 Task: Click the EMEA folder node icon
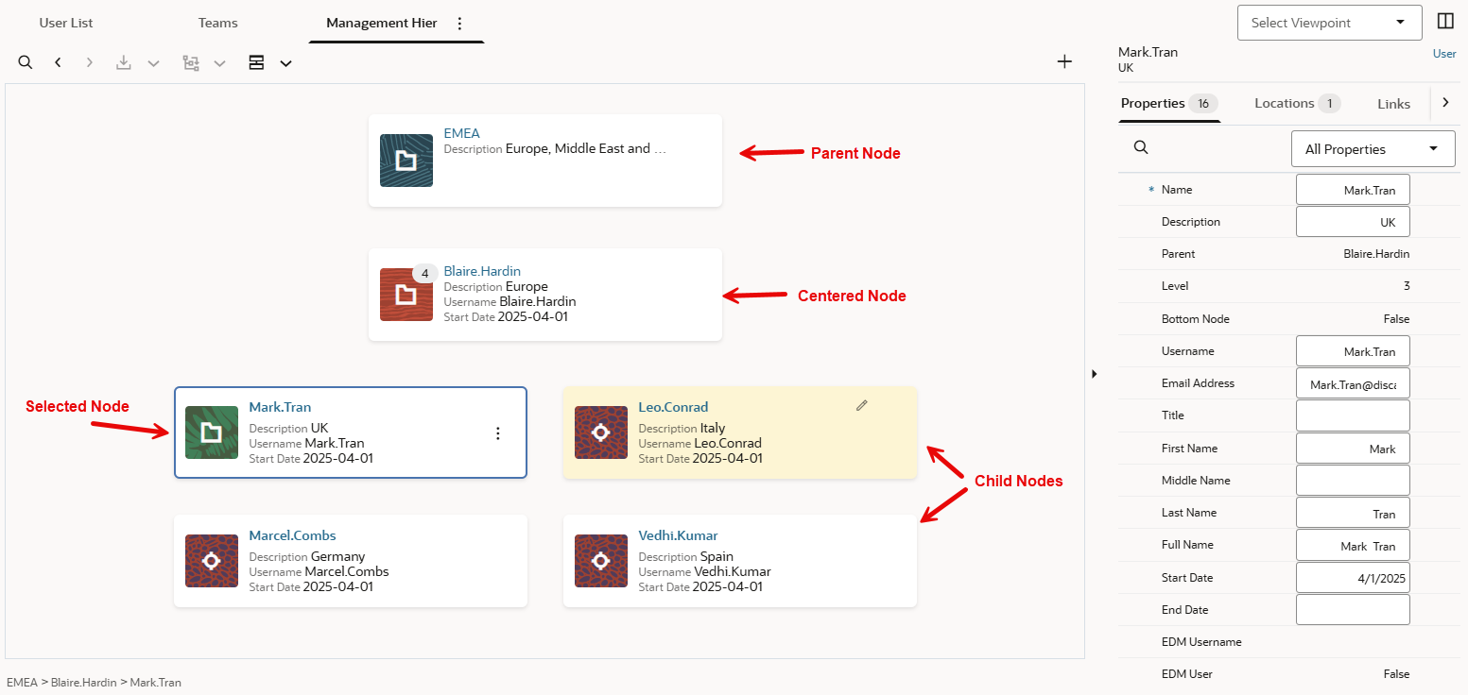coord(406,161)
